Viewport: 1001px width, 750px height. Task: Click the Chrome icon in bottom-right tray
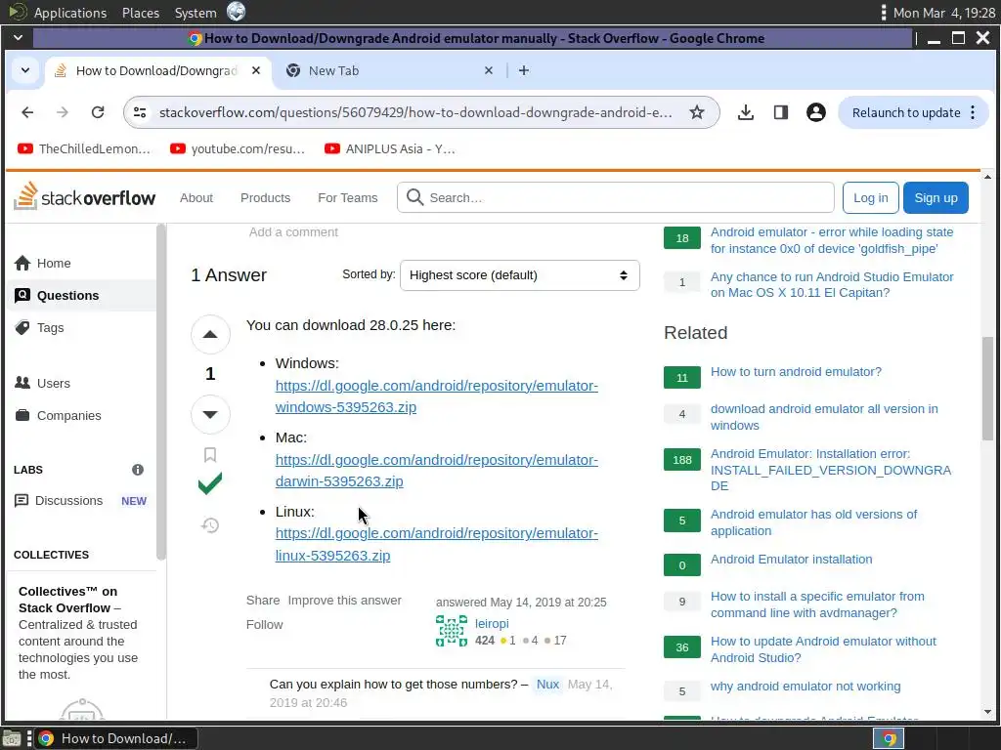tap(888, 738)
